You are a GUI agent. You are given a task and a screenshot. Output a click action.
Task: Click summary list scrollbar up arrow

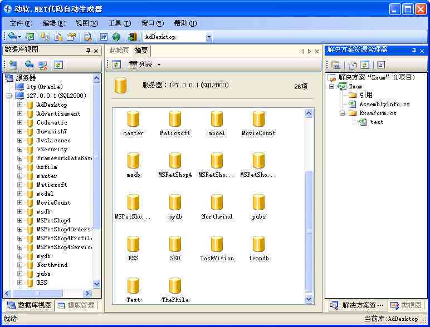[309, 113]
